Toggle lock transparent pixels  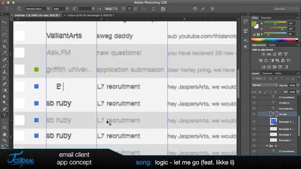tap(260, 92)
